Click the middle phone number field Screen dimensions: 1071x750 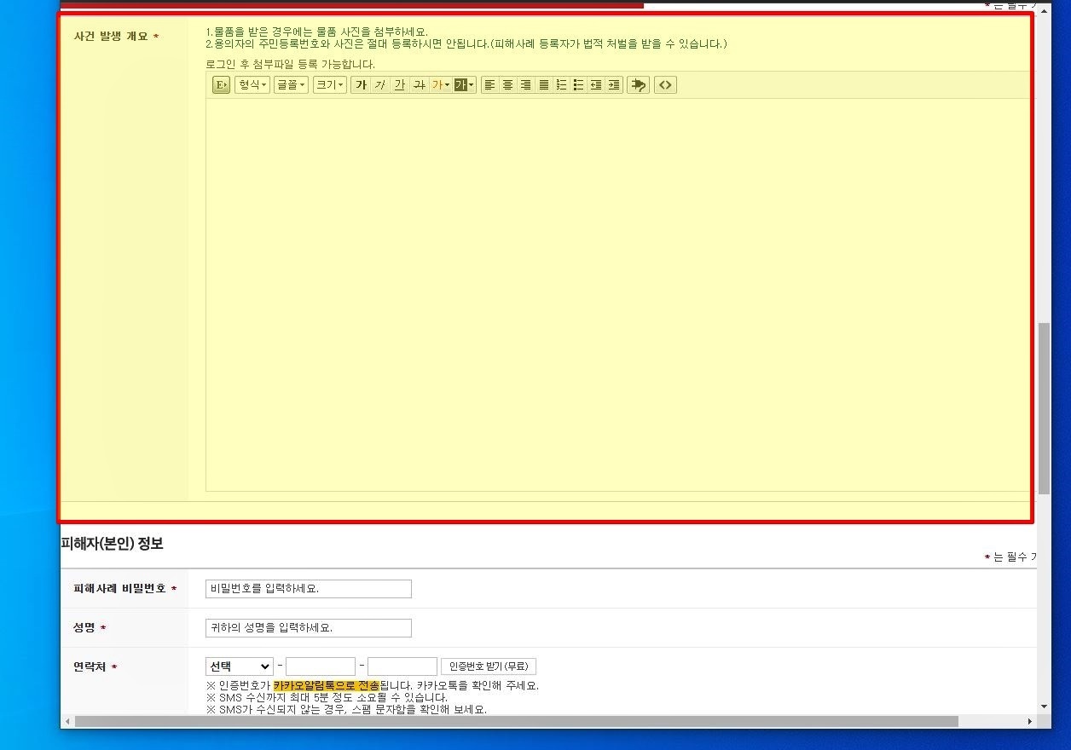[x=321, y=666]
